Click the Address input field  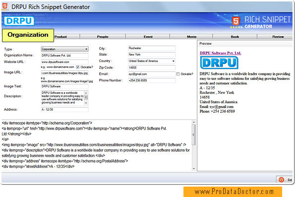tap(65, 110)
